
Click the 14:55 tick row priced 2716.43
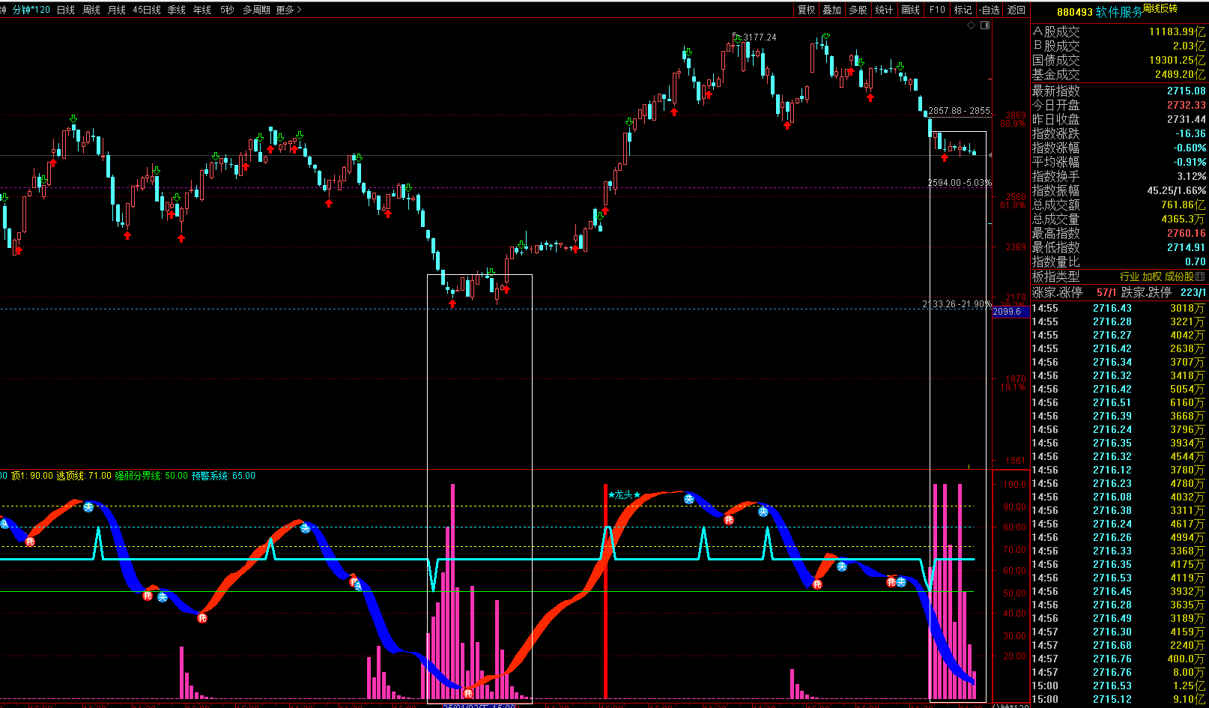pyautogui.click(x=1119, y=308)
